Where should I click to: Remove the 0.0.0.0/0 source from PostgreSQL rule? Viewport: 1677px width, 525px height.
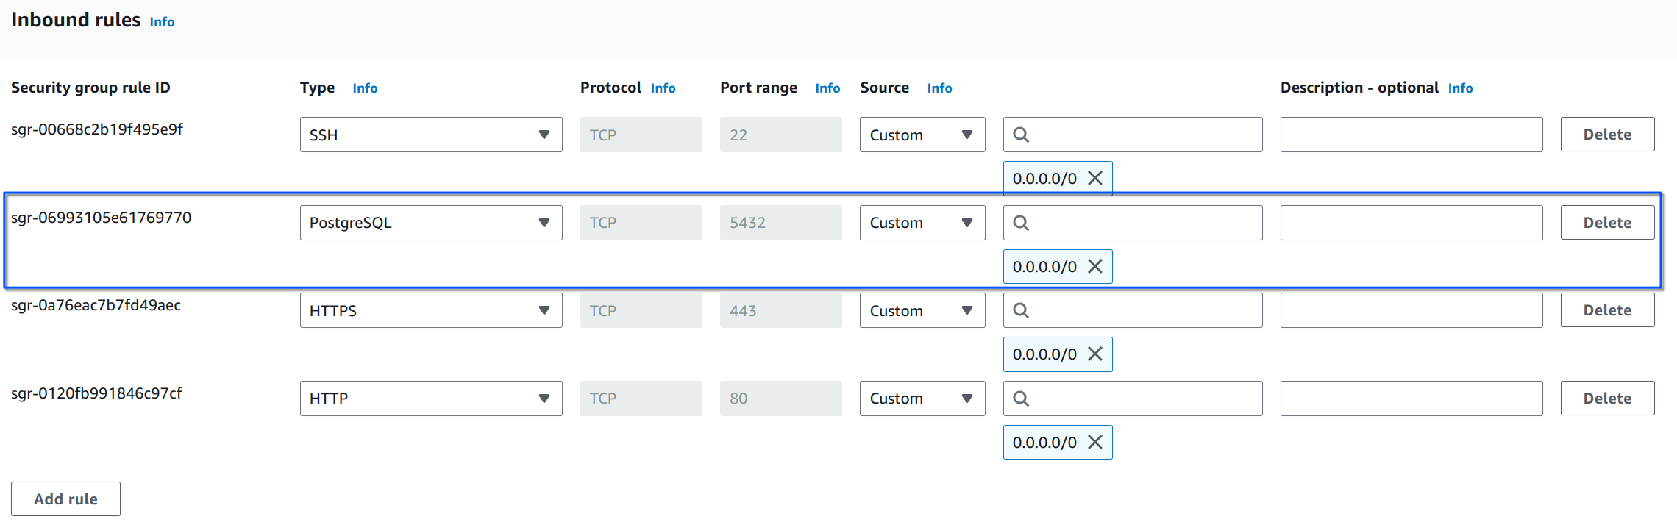click(x=1094, y=267)
